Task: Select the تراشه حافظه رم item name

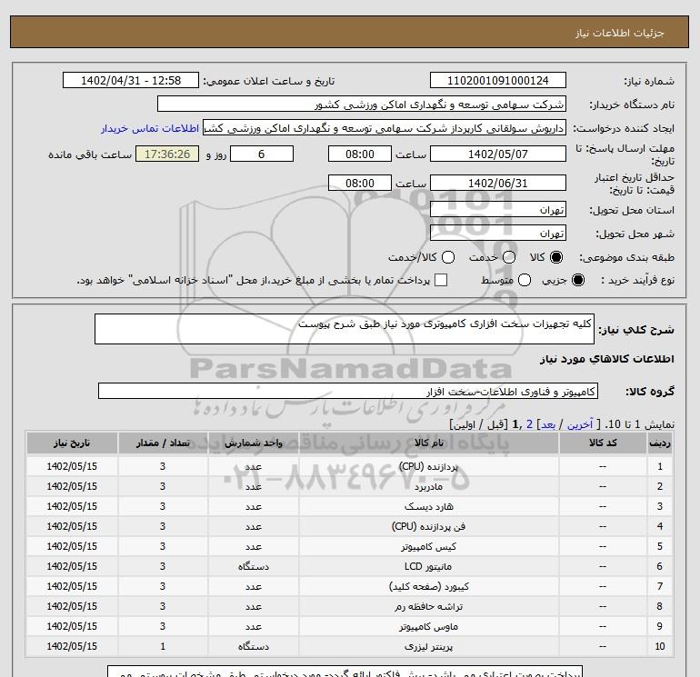Action: point(428,606)
